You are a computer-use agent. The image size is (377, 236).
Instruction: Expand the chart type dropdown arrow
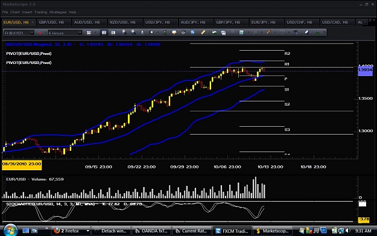[95, 33]
